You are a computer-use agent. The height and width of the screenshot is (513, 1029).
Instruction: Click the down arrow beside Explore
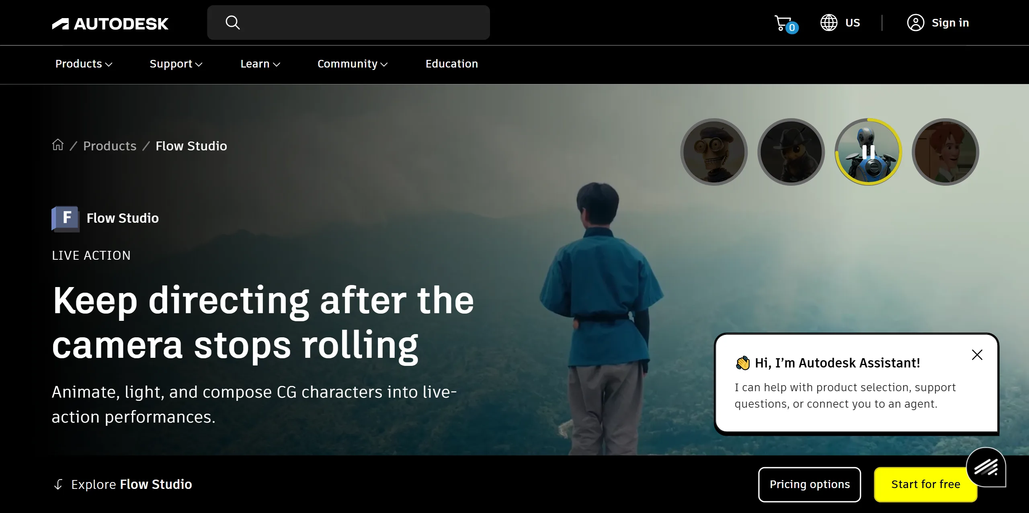[58, 484]
